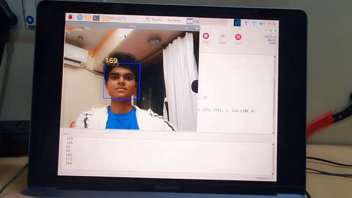Open the Bluetooth tray menu

point(246,23)
